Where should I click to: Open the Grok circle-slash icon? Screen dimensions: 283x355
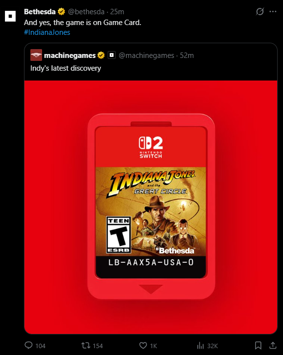tap(260, 12)
